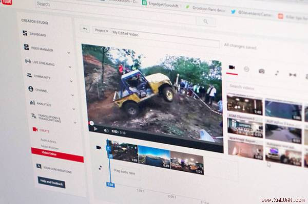Viewport: 308px width, 204px height.
Task: Select the highlighted Video Editor item
Action: 57,155
